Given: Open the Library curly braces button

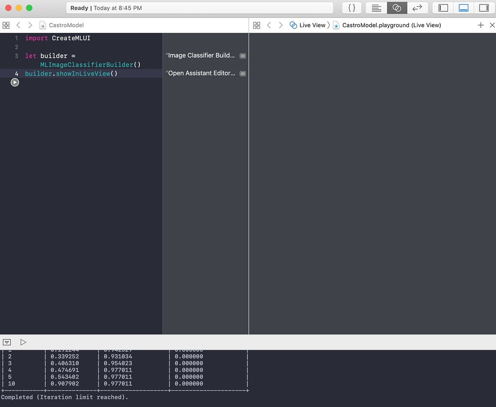Looking at the screenshot, I should [352, 8].
